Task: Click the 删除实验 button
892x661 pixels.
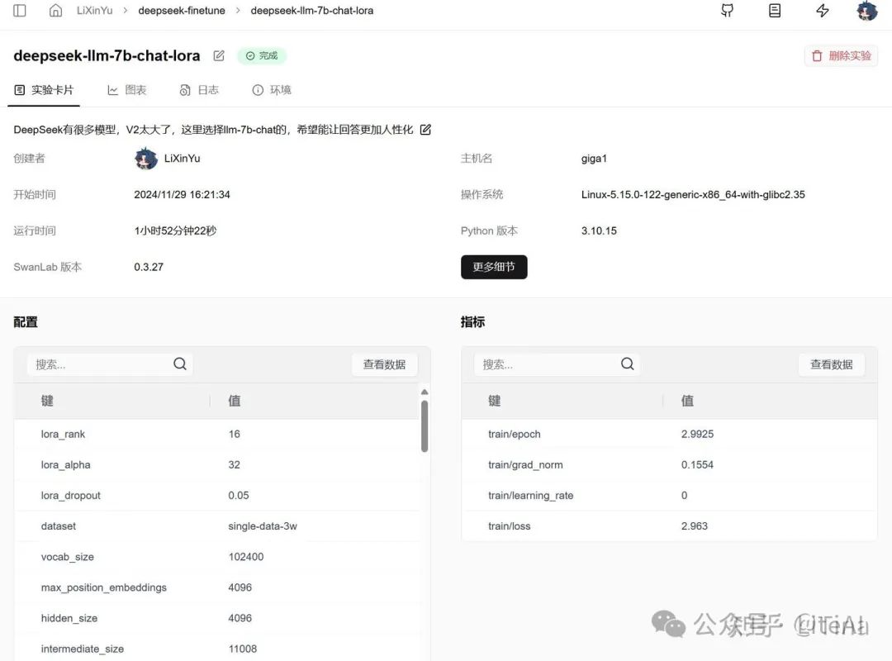Action: coord(841,55)
